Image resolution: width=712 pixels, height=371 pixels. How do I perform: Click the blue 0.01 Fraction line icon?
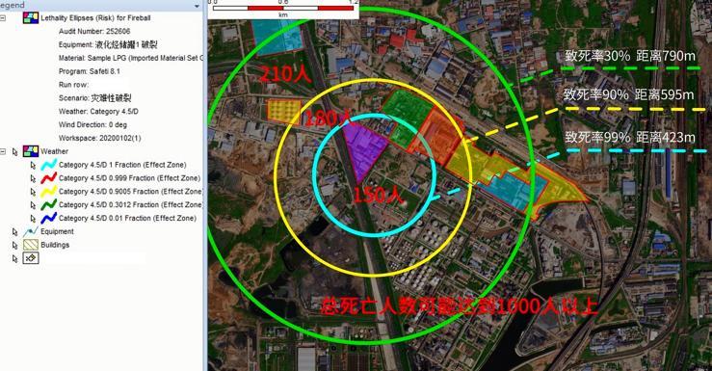(x=48, y=218)
